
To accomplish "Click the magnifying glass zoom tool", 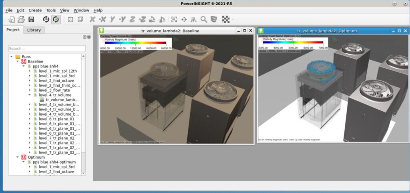I will click(x=204, y=19).
